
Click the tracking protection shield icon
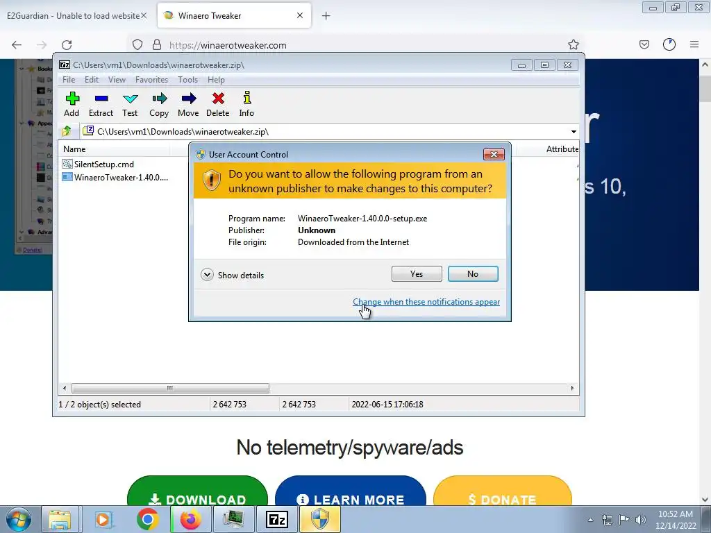(137, 45)
